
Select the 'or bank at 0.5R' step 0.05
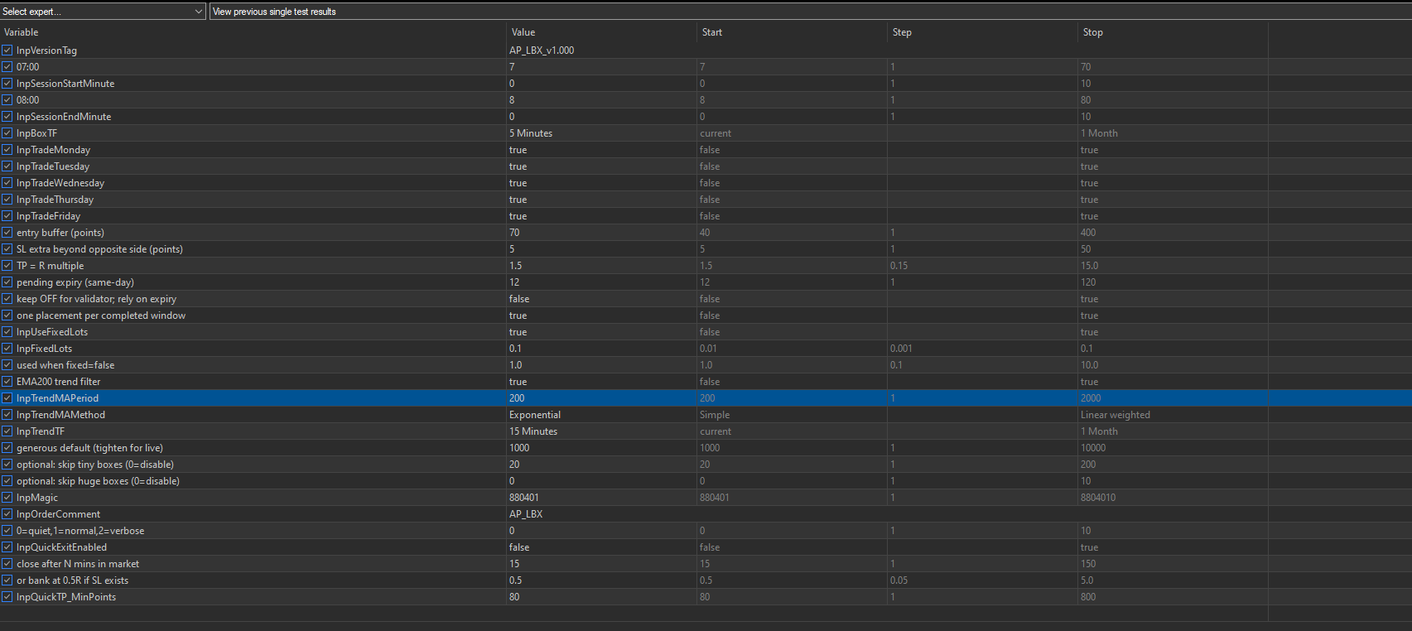pyautogui.click(x=899, y=580)
